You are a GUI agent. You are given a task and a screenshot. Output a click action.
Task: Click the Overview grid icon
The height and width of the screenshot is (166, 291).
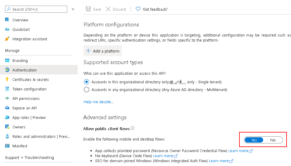point(7,20)
